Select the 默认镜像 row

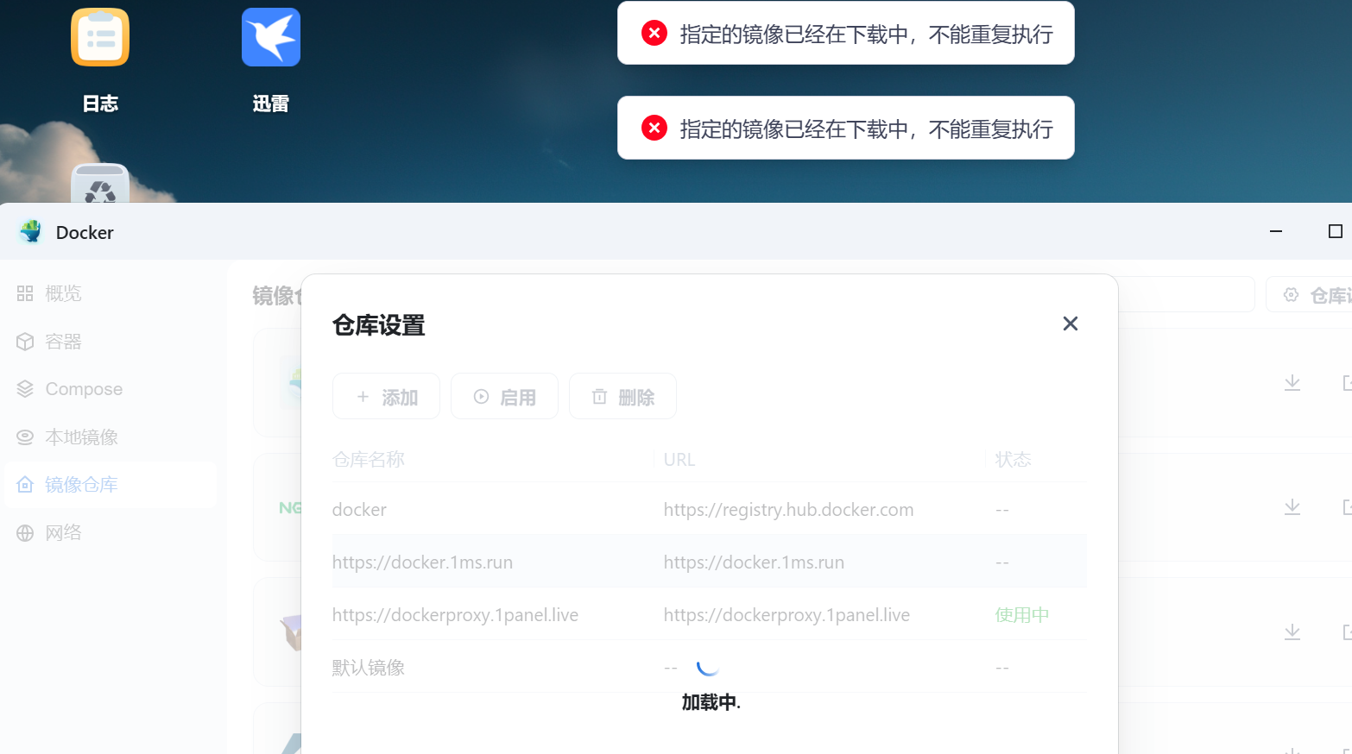click(x=709, y=667)
